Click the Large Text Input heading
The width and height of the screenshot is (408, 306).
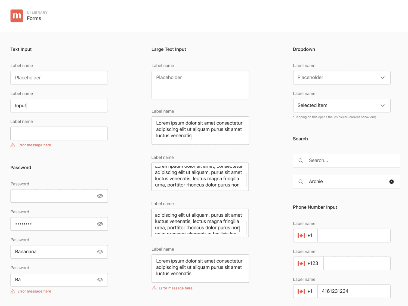tap(169, 49)
